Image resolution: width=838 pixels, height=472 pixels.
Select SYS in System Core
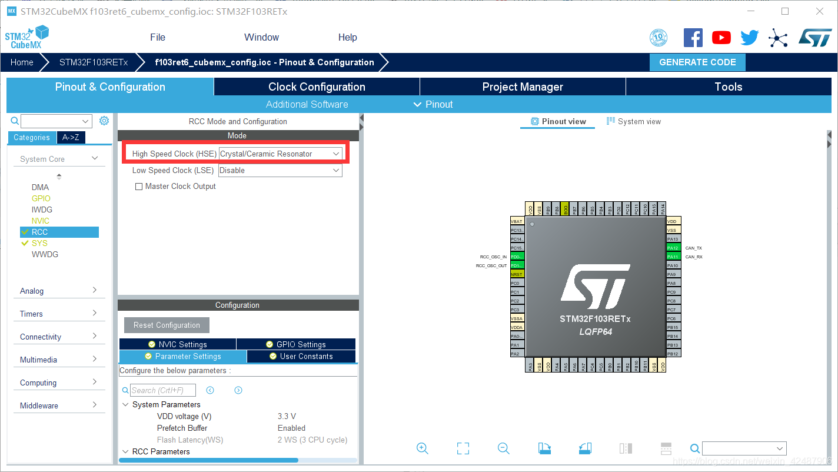(x=39, y=243)
